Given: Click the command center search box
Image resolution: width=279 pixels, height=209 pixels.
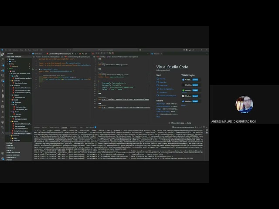Looking at the screenshot, I should (105, 50).
